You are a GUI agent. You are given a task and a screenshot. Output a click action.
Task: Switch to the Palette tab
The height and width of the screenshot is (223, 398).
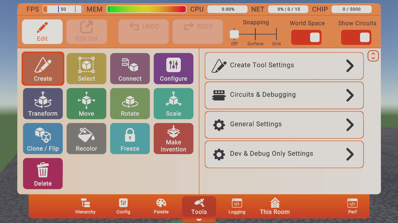tap(161, 207)
